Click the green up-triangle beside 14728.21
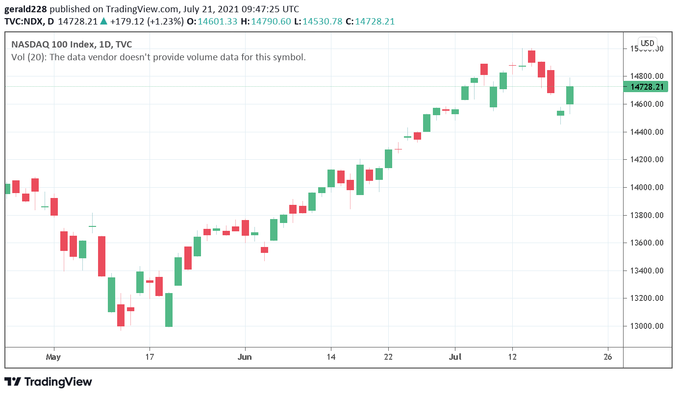The image size is (677, 395). (x=103, y=21)
